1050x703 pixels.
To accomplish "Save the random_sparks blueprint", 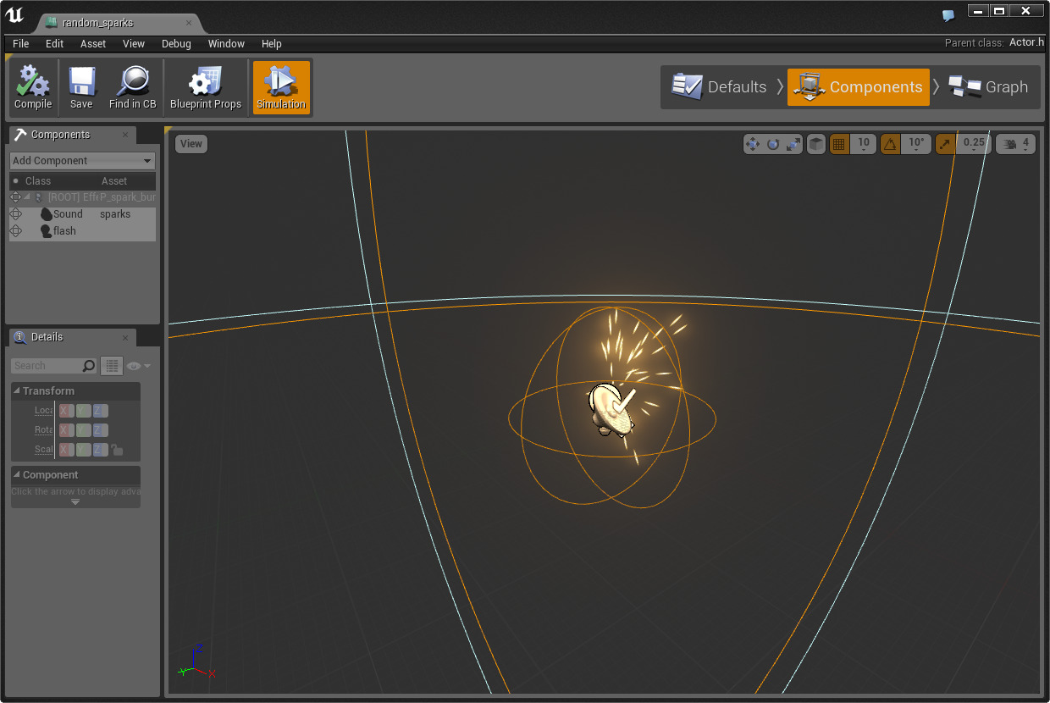I will tap(81, 87).
